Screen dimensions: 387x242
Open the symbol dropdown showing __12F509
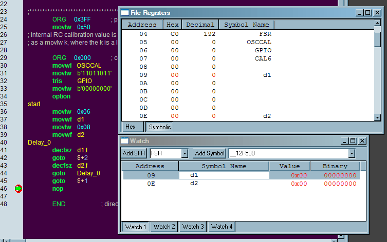pos(352,153)
